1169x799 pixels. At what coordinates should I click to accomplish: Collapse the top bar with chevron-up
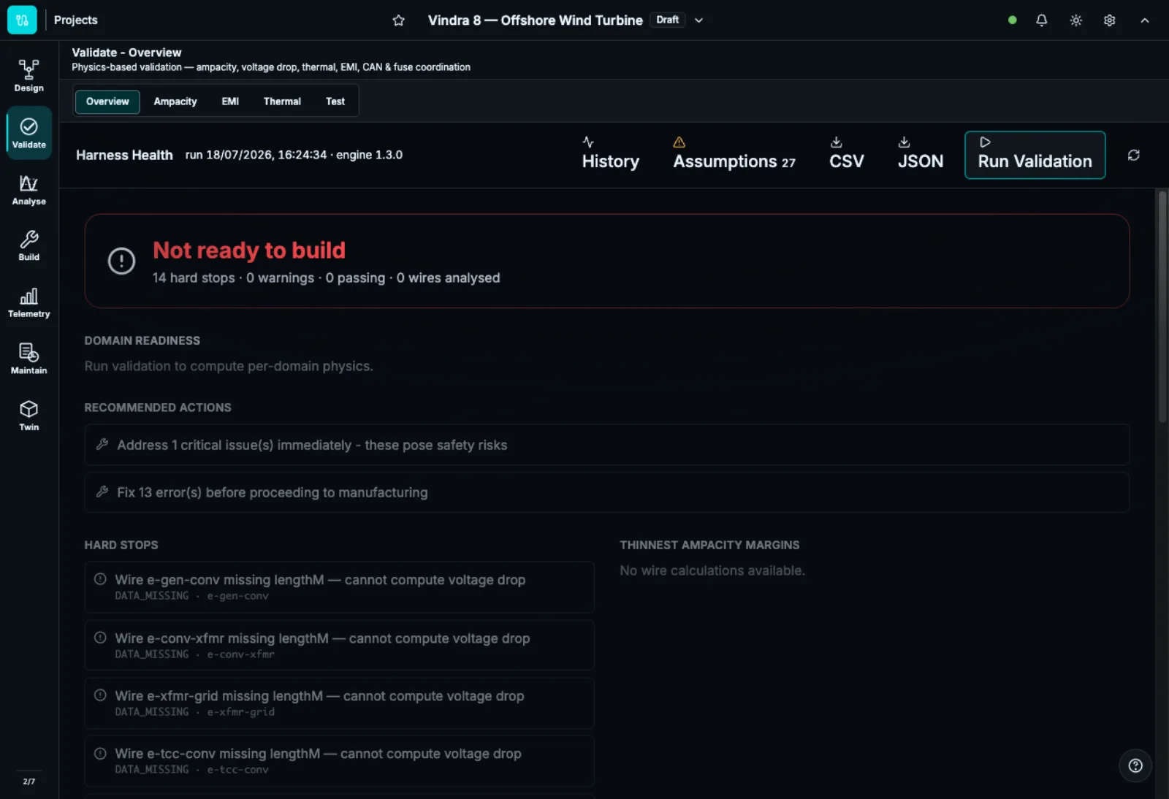coord(1144,20)
